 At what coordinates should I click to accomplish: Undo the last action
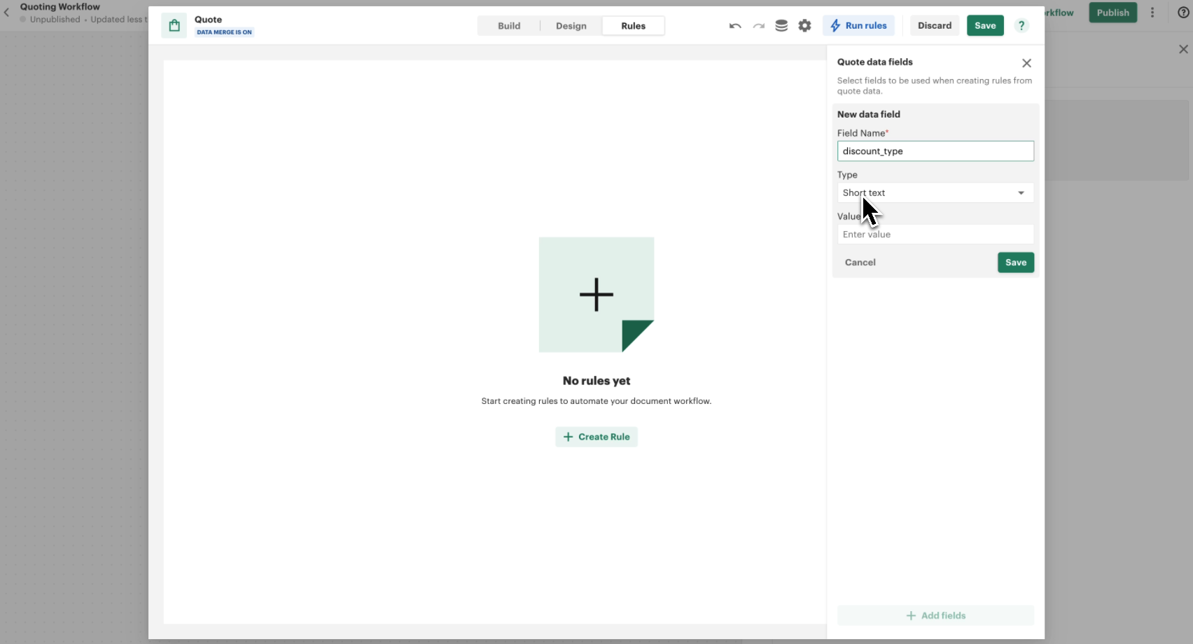tap(734, 25)
